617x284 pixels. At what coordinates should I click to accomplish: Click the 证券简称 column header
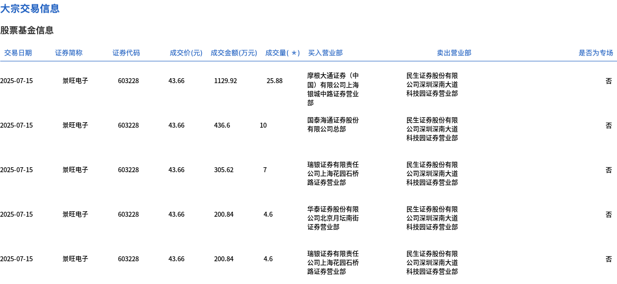(x=69, y=53)
